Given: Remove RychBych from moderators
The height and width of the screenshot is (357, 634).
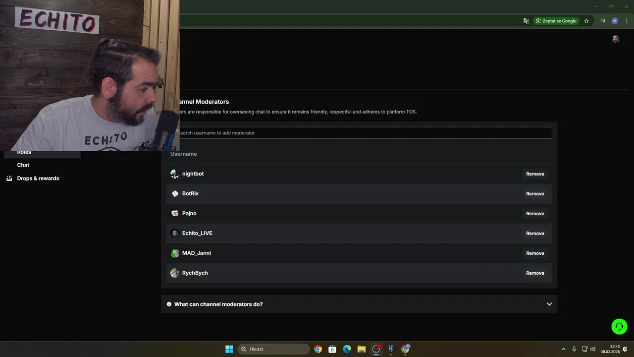Looking at the screenshot, I should 535,273.
